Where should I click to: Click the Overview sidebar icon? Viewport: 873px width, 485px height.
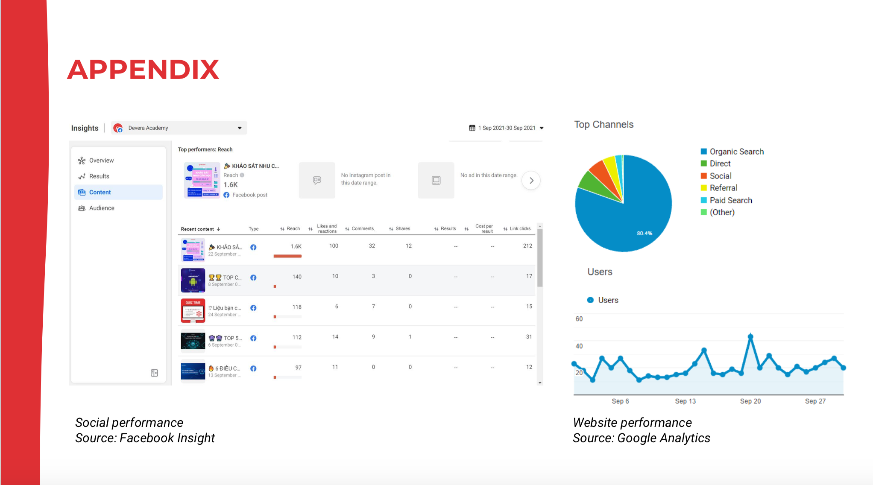click(81, 161)
